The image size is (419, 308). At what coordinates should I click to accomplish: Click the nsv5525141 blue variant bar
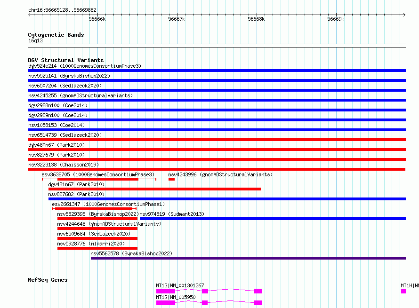click(217, 80)
